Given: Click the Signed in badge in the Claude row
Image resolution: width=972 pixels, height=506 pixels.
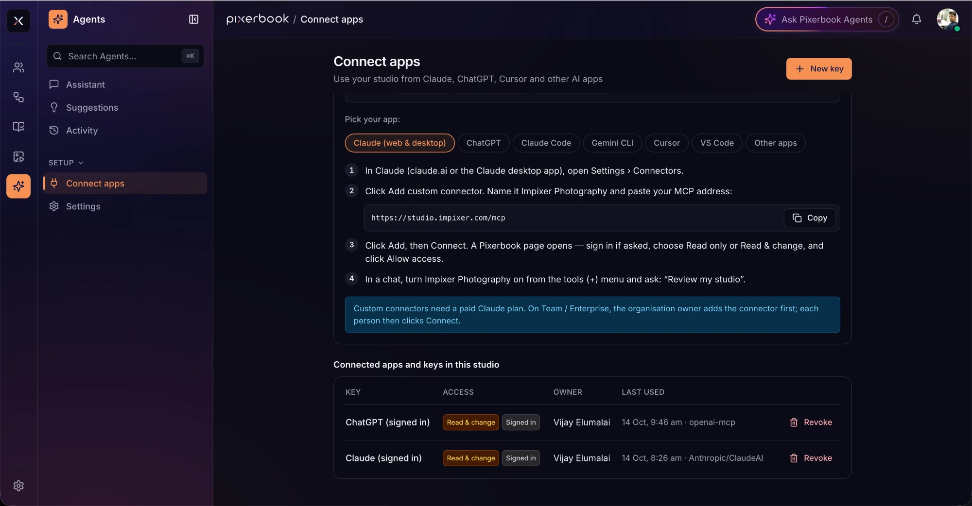Looking at the screenshot, I should (521, 458).
